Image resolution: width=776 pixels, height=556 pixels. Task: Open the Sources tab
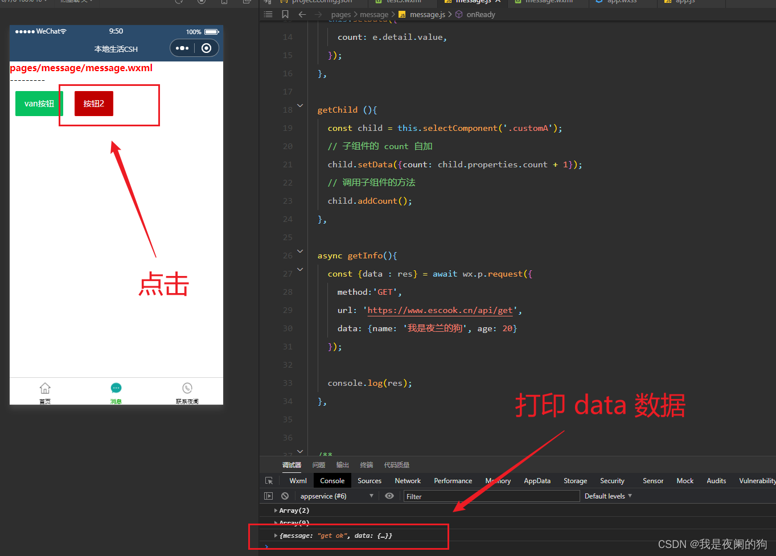pos(369,481)
